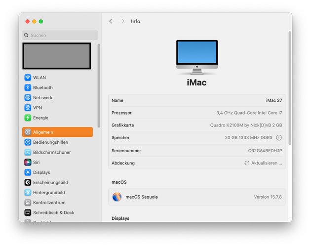Click the Prozessor value 3,4 GHz Quad-Core
The image size is (311, 247).
pos(249,113)
